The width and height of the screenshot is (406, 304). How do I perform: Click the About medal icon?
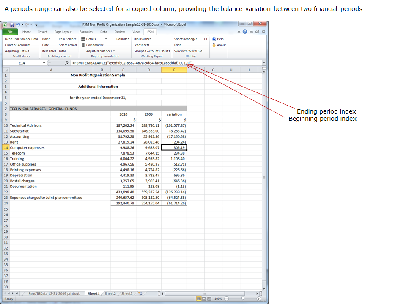pyautogui.click(x=214, y=45)
